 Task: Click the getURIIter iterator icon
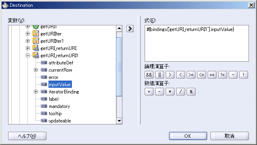(36, 34)
